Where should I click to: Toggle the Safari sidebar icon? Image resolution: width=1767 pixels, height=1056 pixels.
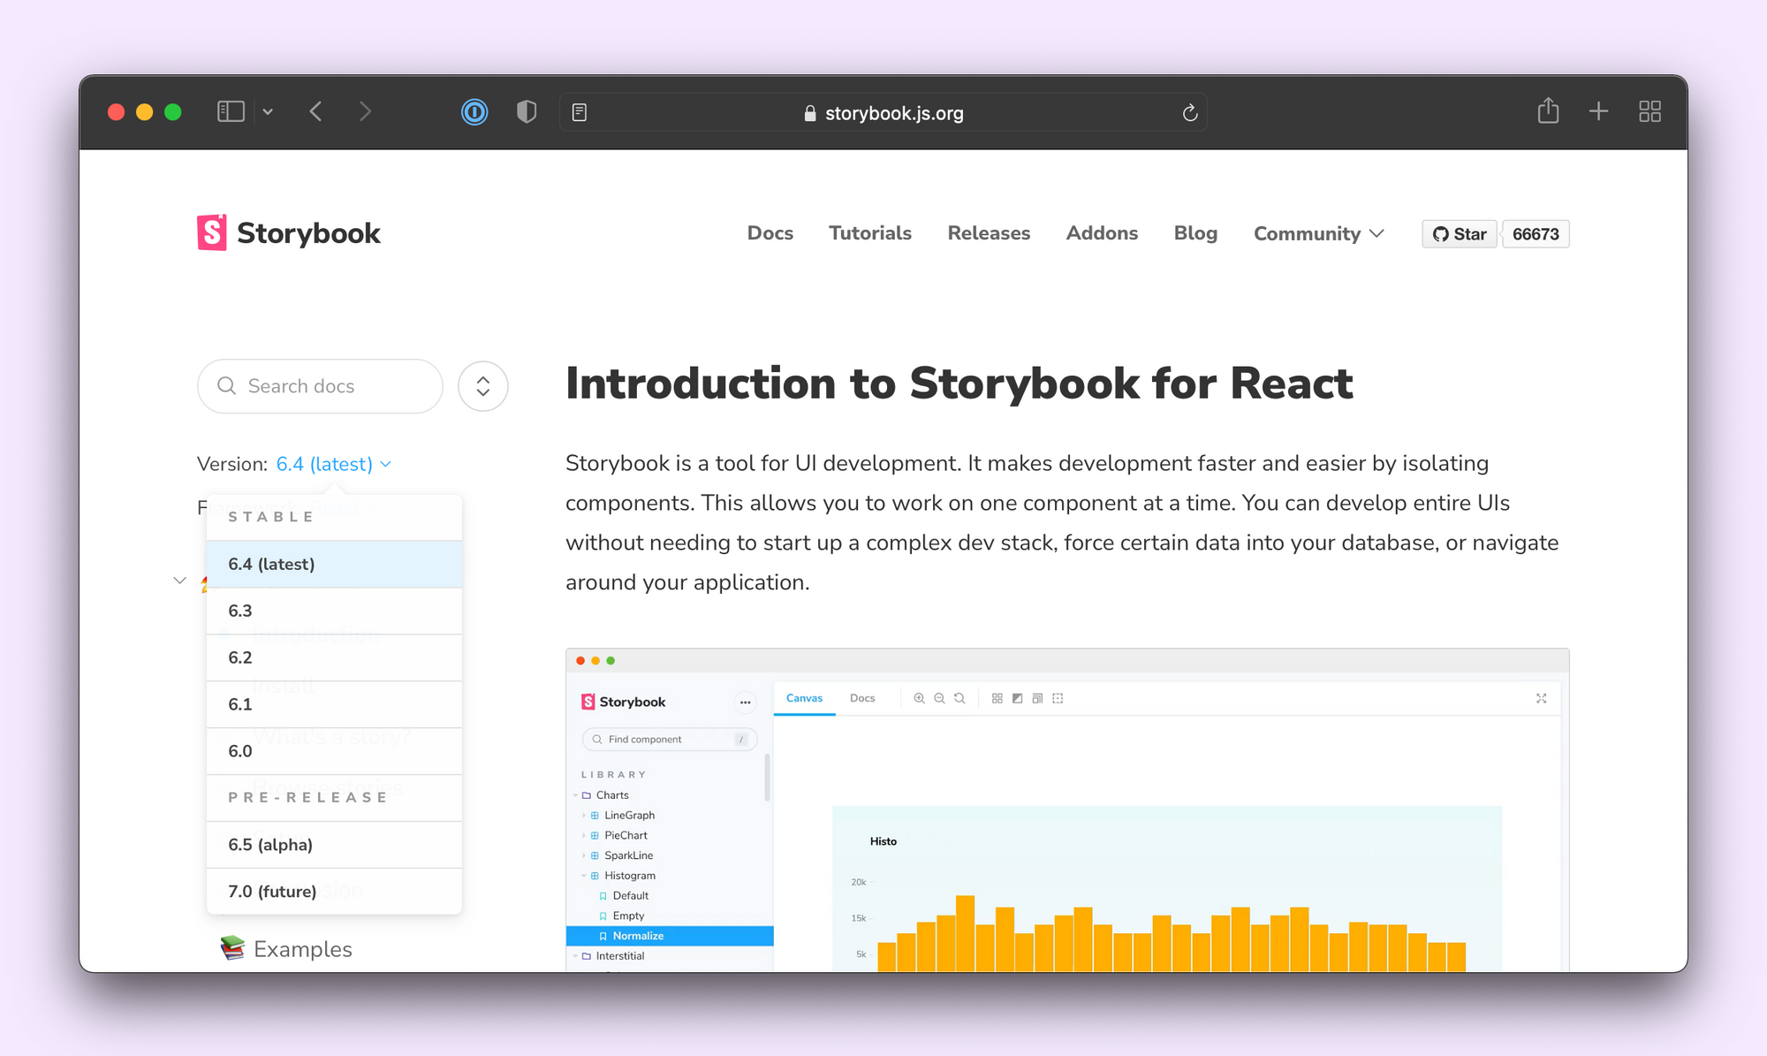[x=231, y=111]
